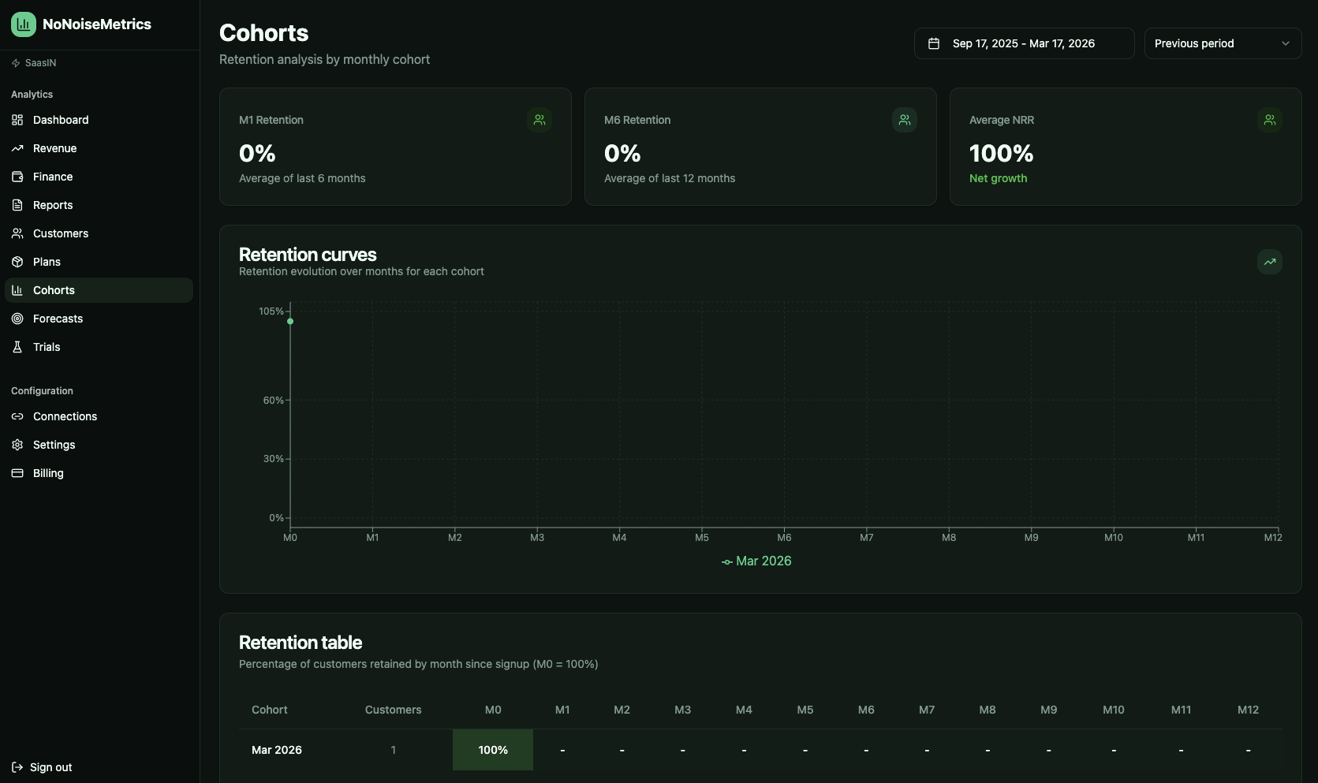Click the Reports document icon

click(17, 205)
